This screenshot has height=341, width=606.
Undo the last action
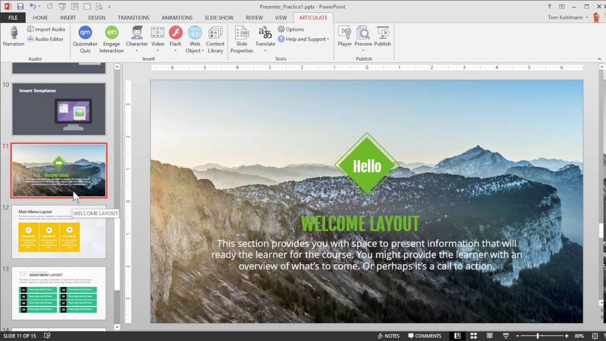click(33, 7)
